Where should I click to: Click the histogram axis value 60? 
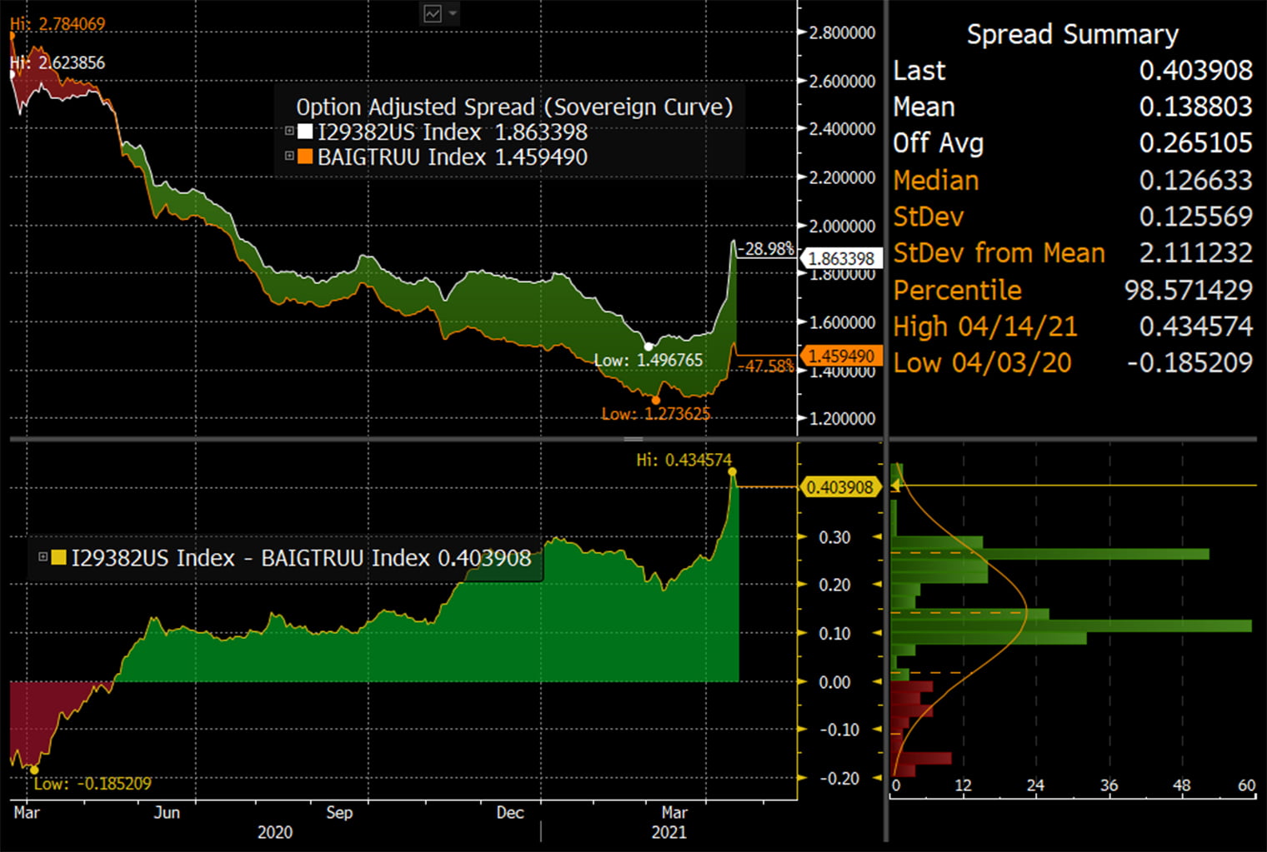click(1246, 785)
